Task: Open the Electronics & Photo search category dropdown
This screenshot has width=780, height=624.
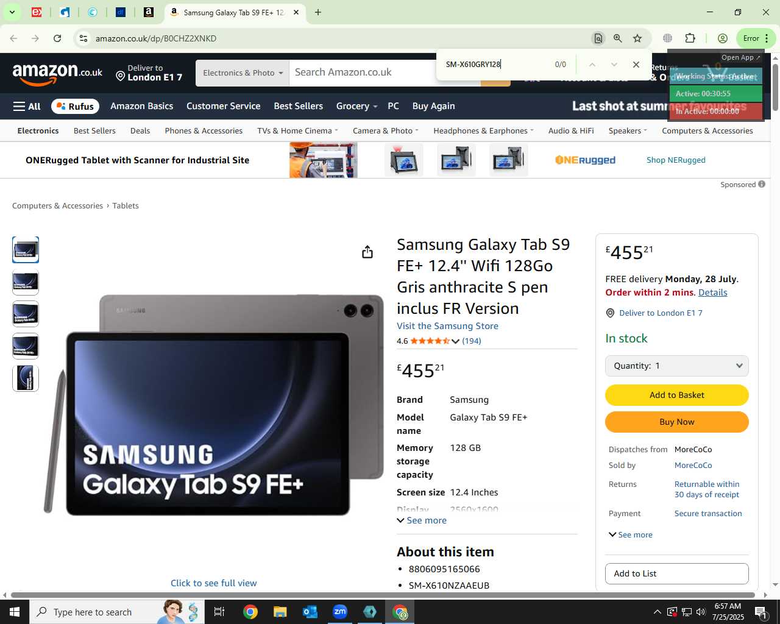Action: click(x=243, y=73)
